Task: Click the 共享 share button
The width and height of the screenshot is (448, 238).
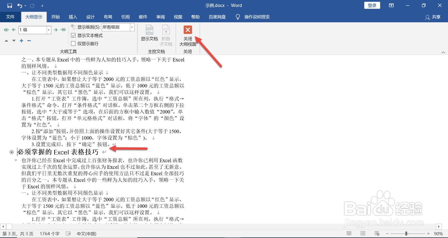Action: click(433, 17)
